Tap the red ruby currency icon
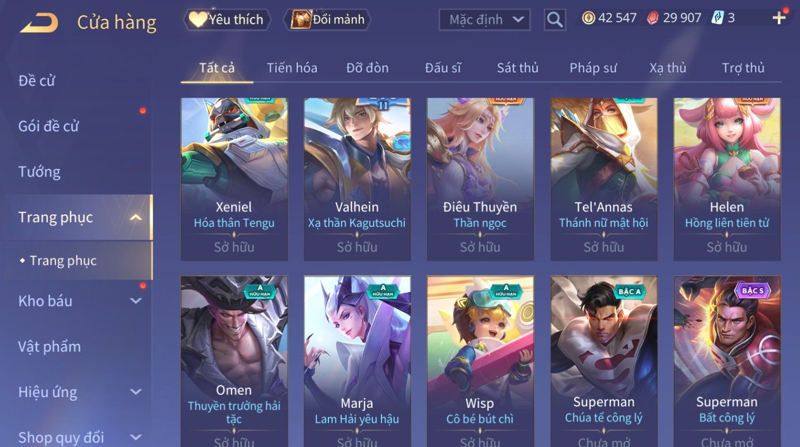800x447 pixels. [x=653, y=18]
